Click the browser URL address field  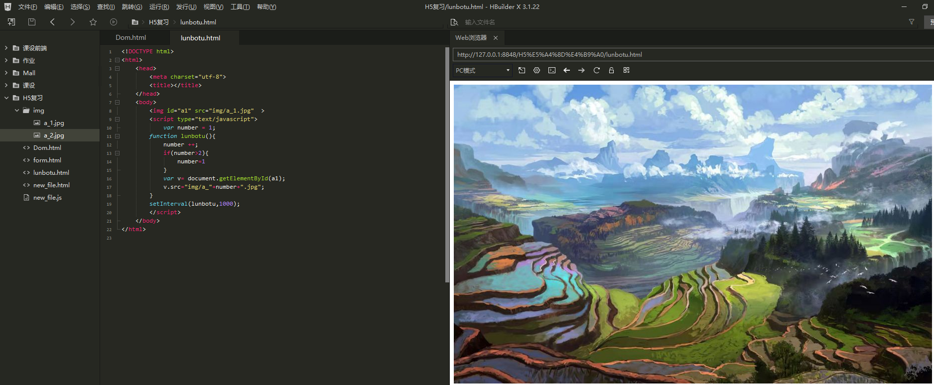693,55
